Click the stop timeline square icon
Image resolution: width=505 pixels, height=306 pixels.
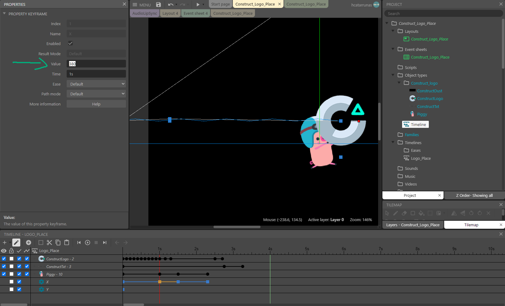(x=96, y=243)
